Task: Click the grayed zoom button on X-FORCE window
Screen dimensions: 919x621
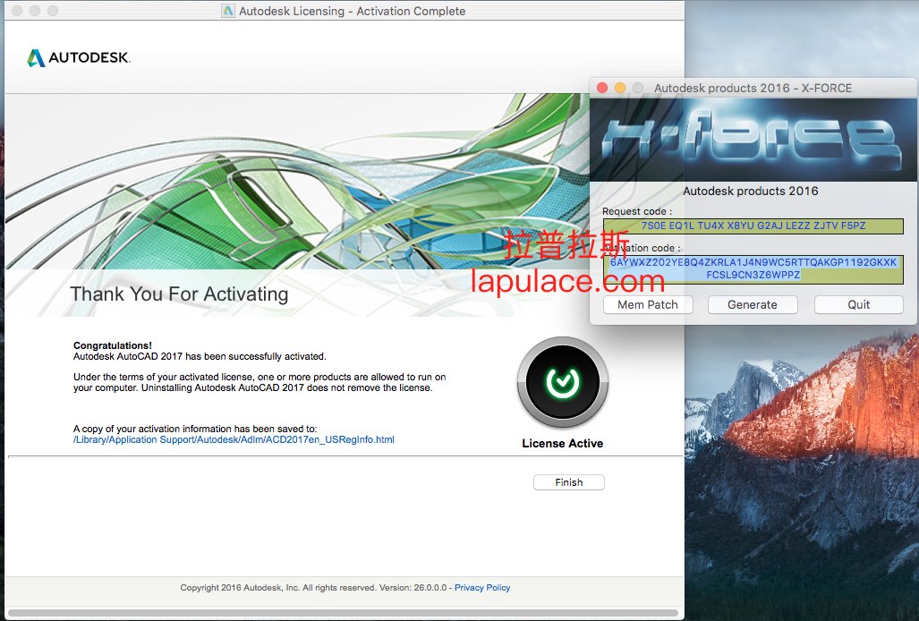Action: 638,88
